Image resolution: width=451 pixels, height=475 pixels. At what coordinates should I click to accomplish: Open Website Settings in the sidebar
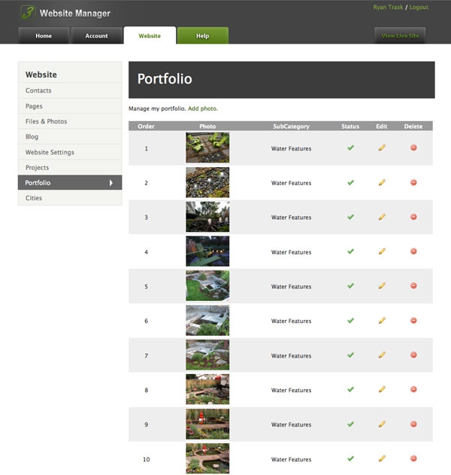click(70, 152)
